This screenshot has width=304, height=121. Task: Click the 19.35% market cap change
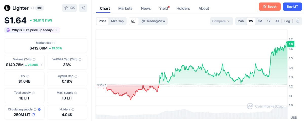55,48
